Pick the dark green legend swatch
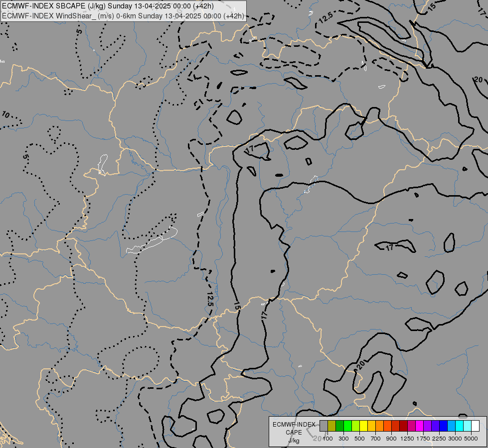Viewport: 488px width, 448px height. tap(339, 426)
